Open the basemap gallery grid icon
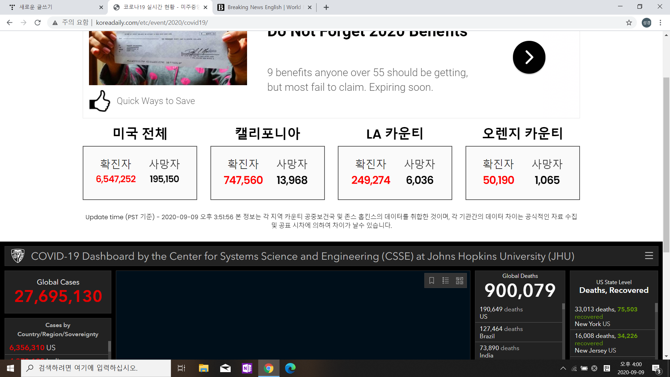The height and width of the screenshot is (377, 670). click(x=460, y=281)
